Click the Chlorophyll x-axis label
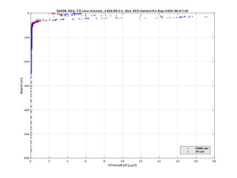Image resolution: width=237 pixels, height=178 pixels. (x=122, y=165)
